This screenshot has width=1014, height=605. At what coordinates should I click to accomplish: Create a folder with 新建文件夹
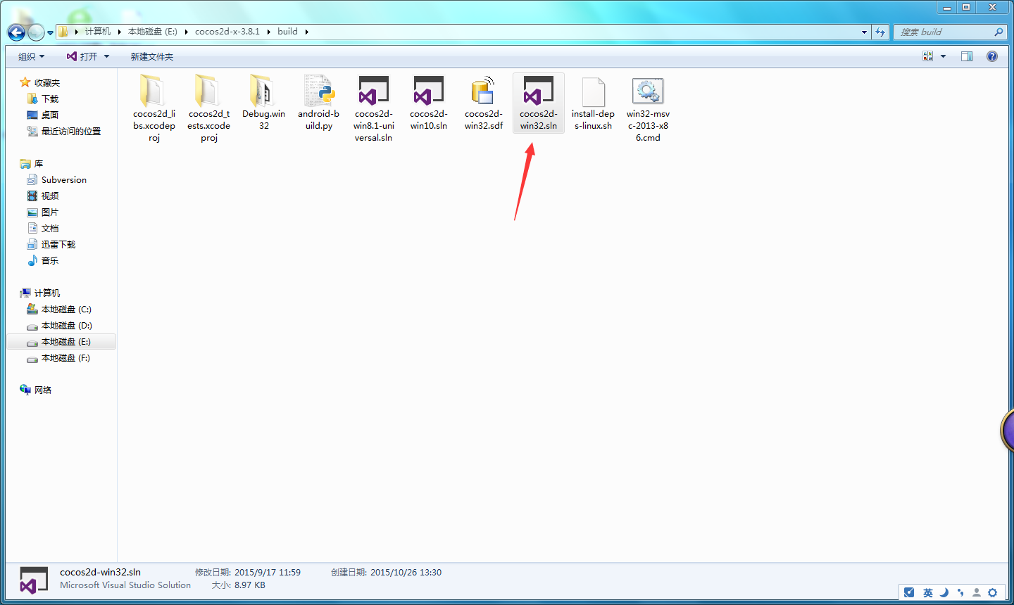[152, 56]
